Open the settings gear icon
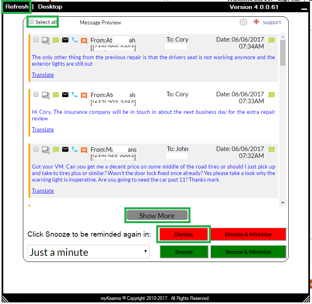The height and width of the screenshot is (304, 312). (x=243, y=22)
